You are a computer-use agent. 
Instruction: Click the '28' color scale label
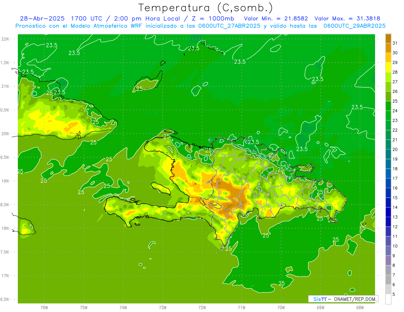(x=395, y=72)
